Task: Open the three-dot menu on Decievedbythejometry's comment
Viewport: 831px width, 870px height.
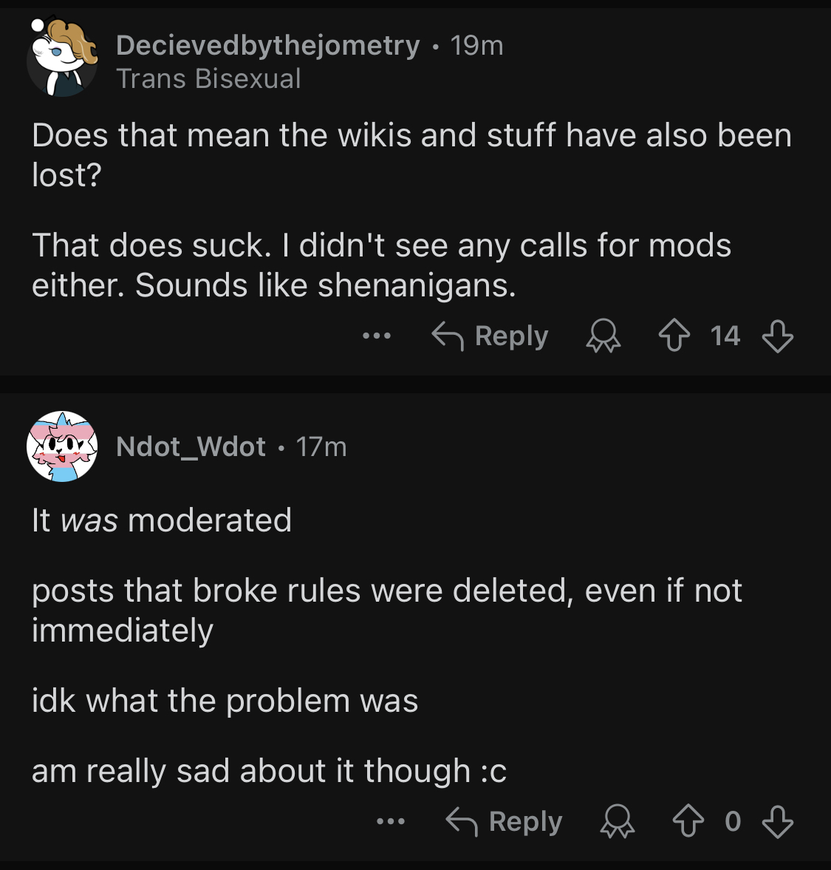Action: tap(377, 336)
